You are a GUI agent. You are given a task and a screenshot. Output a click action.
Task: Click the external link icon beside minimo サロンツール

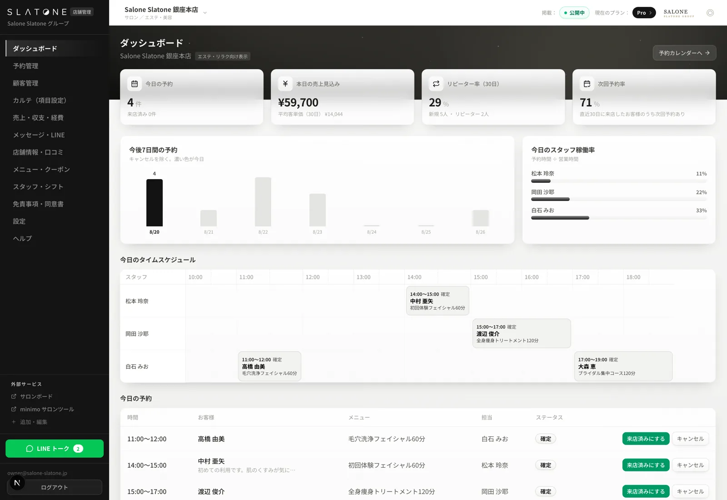pyautogui.click(x=14, y=409)
